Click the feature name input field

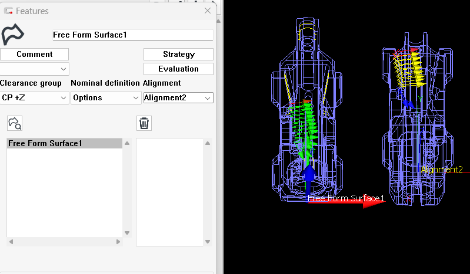[x=132, y=35]
